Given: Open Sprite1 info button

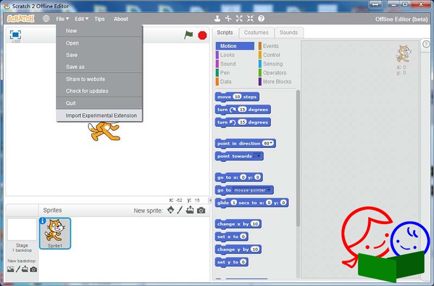Looking at the screenshot, I should 43,221.
